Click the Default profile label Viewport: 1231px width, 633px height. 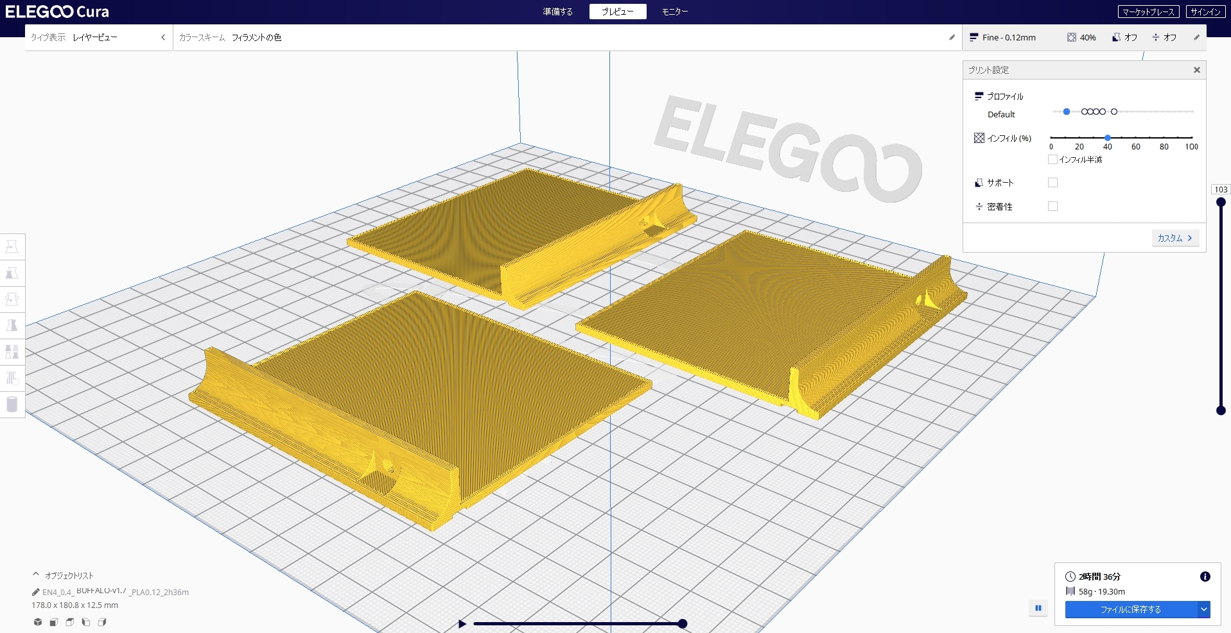(x=1001, y=115)
